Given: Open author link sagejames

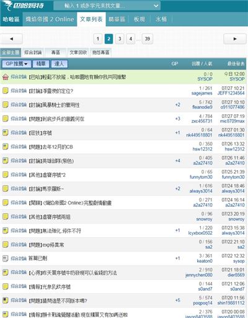Looking at the screenshot, I should click(201, 93).
